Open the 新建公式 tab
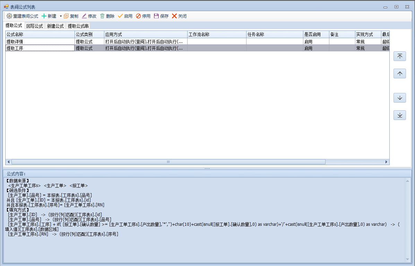 (x=55, y=26)
